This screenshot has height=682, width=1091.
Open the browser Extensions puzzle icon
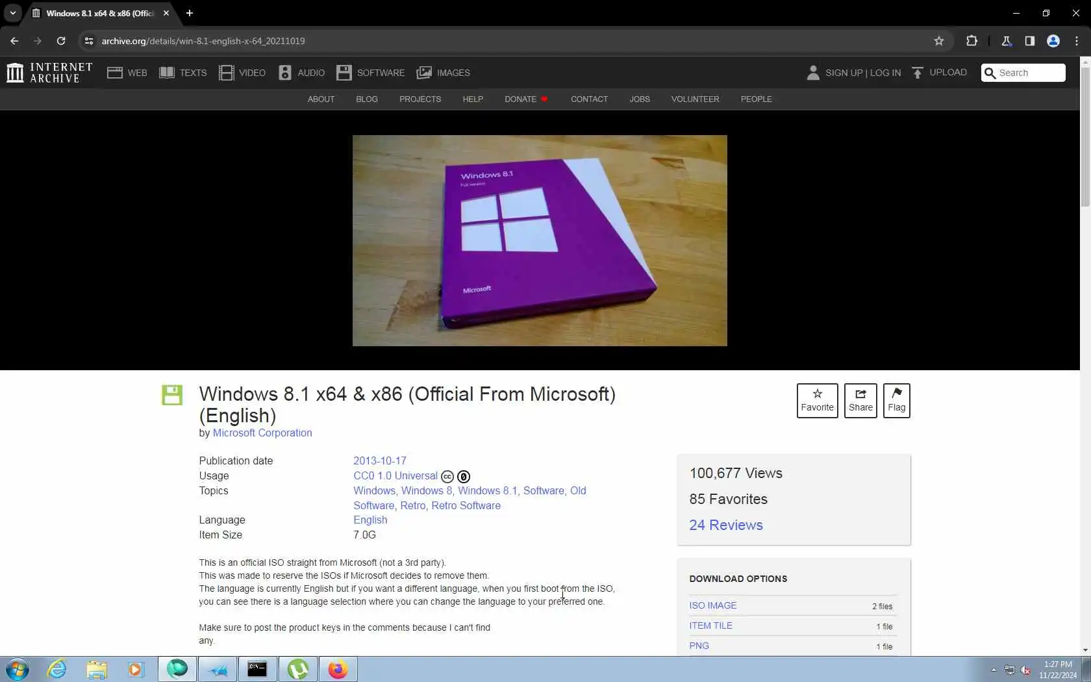[x=972, y=41]
